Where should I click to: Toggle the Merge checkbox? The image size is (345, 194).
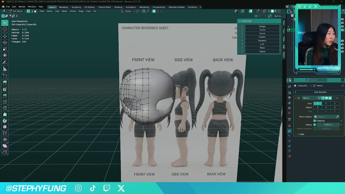click(x=315, y=125)
